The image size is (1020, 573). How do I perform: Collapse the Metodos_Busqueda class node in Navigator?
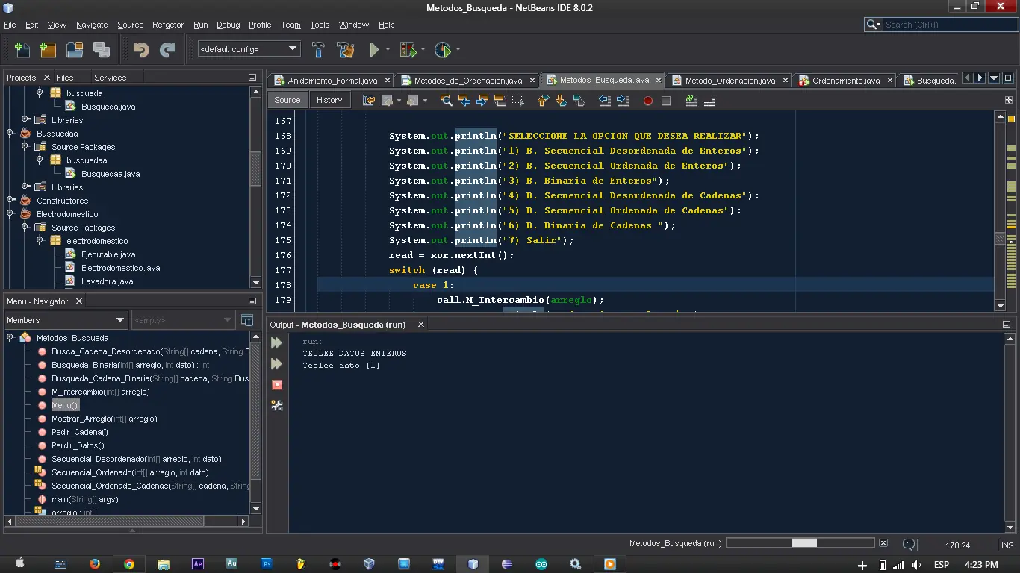(x=10, y=338)
